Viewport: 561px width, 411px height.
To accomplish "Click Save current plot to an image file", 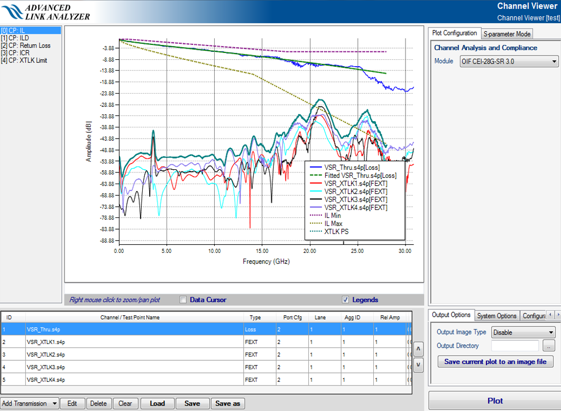I will click(x=495, y=362).
